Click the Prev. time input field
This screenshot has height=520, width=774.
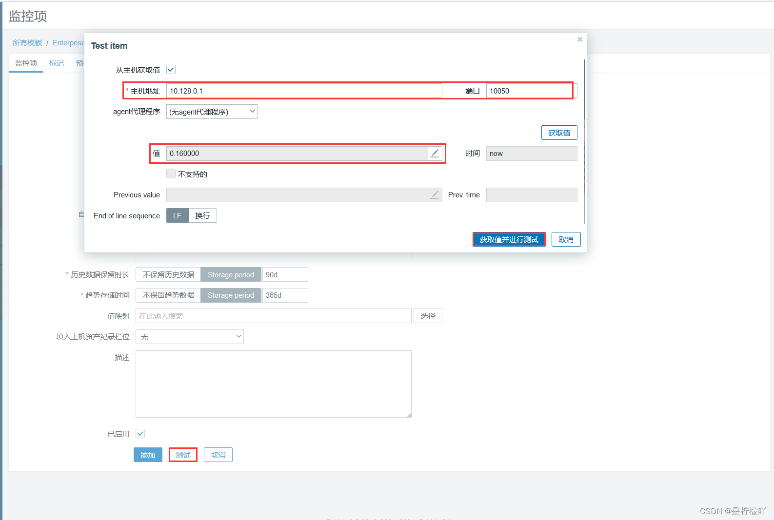point(532,195)
